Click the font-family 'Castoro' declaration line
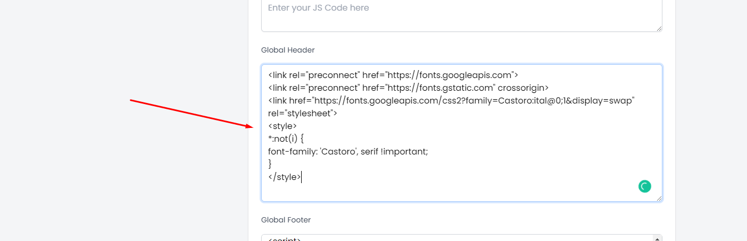The image size is (747, 241). [x=348, y=151]
